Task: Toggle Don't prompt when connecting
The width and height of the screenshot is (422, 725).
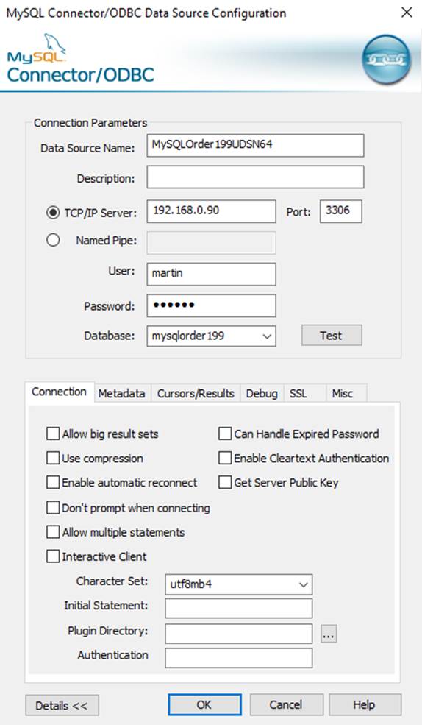Action: [x=53, y=508]
